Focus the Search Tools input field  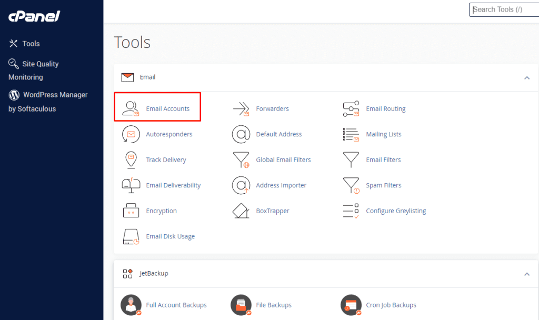503,9
